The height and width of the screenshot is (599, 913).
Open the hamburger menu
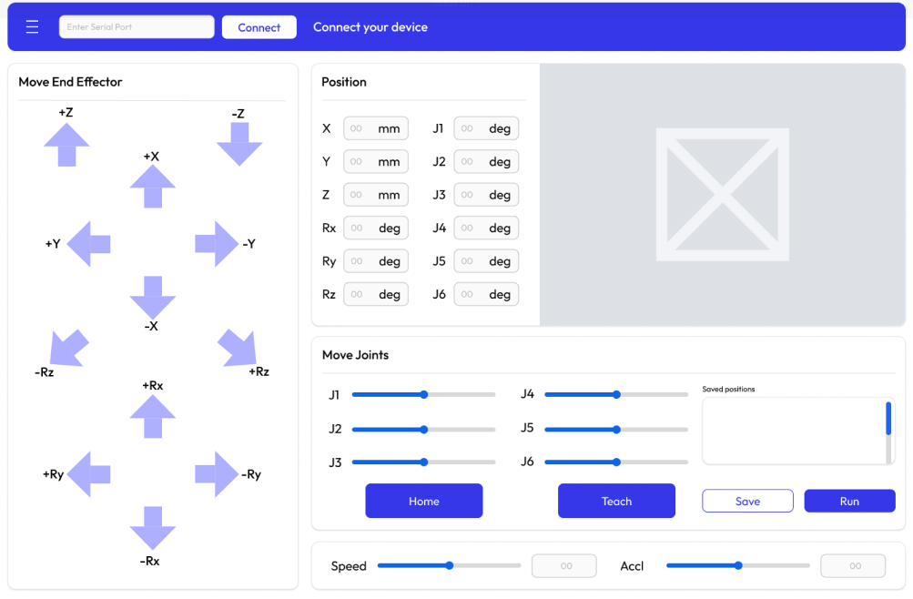[32, 27]
